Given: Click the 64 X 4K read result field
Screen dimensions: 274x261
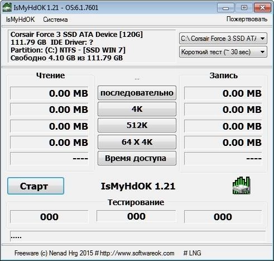Looking at the screenshot, I should [49, 143].
